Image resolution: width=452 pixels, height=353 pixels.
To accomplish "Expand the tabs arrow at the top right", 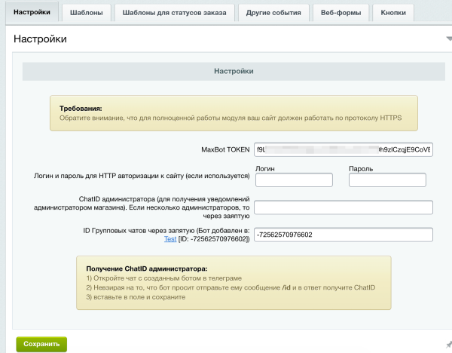I will coord(448,38).
